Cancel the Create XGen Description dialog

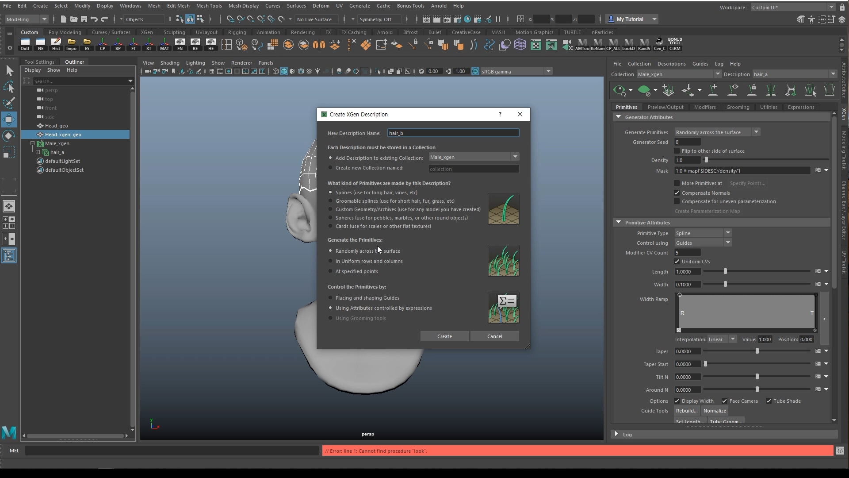click(x=494, y=336)
